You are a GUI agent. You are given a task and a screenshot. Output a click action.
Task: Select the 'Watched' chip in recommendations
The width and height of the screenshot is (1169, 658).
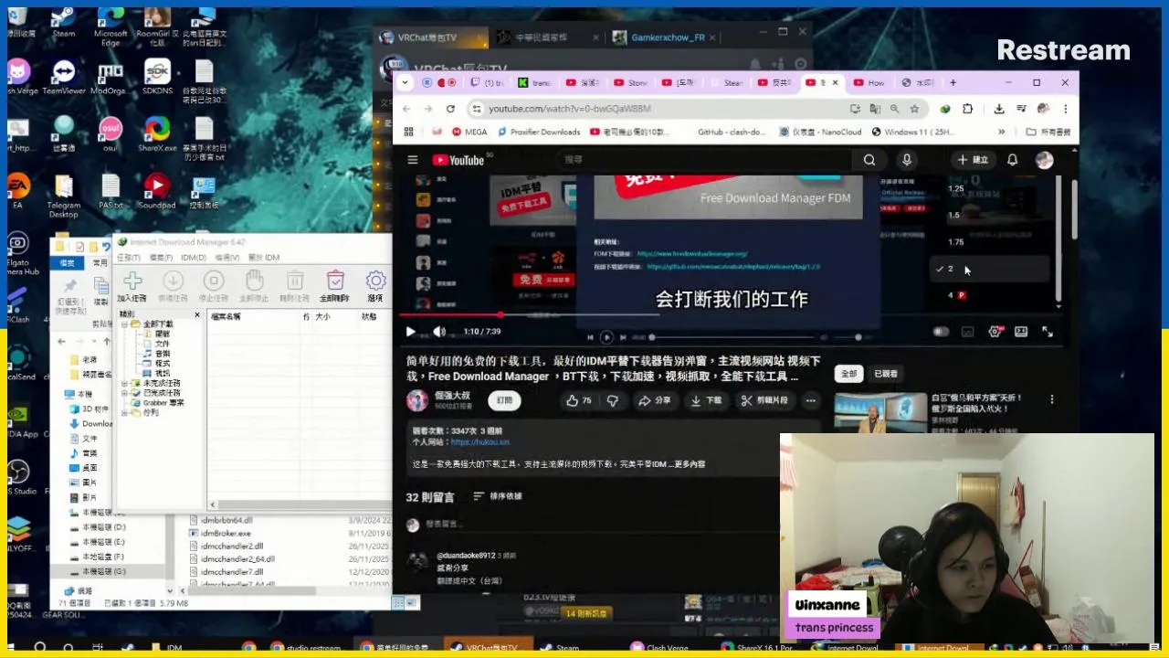click(x=885, y=374)
